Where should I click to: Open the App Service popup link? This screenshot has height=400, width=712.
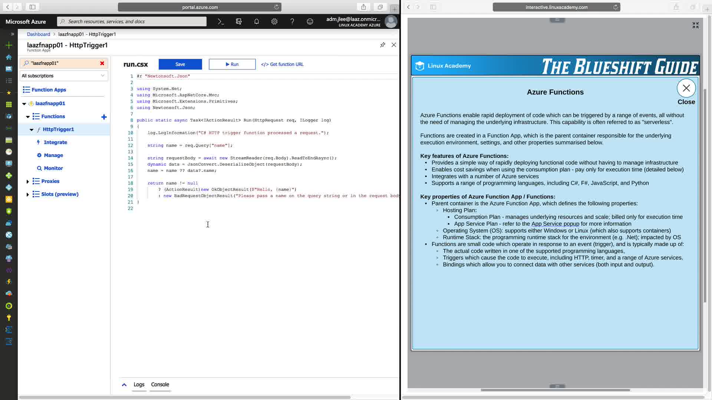[555, 224]
